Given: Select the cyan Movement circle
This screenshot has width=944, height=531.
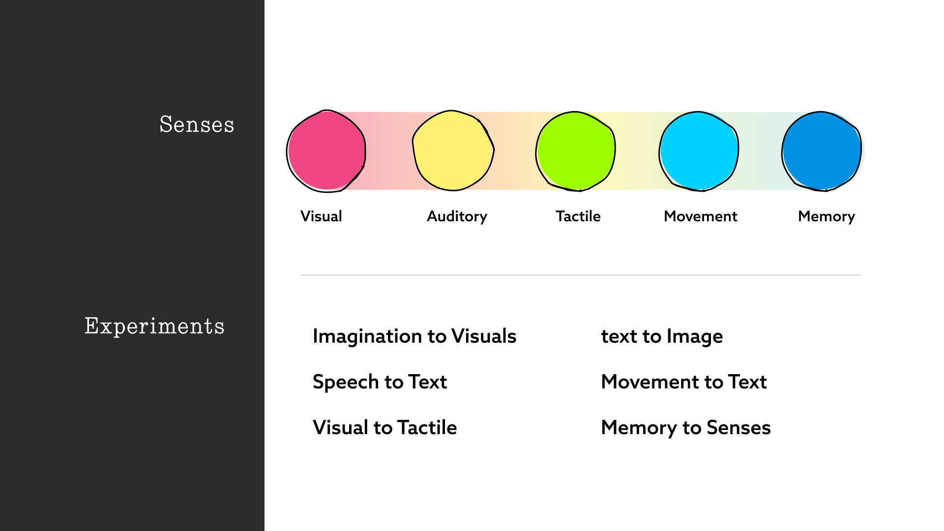Looking at the screenshot, I should [699, 151].
